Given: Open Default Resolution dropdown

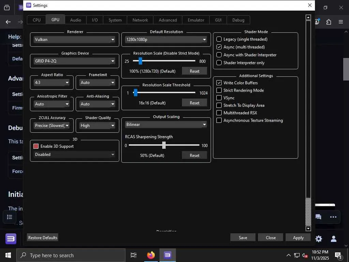Looking at the screenshot, I should tap(166, 40).
